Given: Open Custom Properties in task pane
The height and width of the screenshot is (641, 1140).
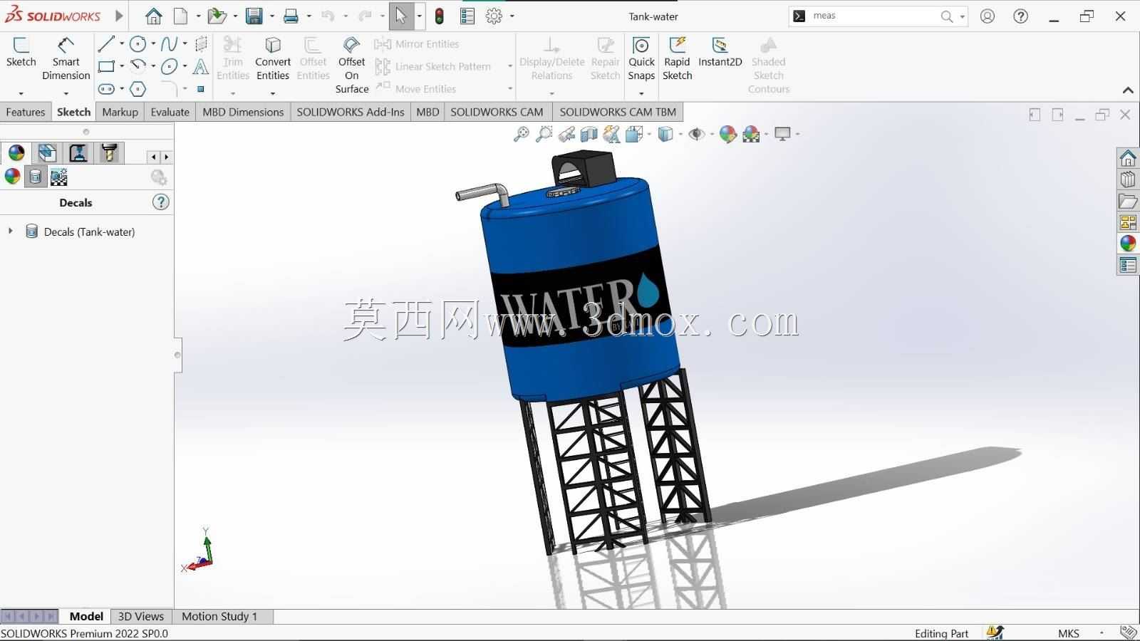Looking at the screenshot, I should click(x=1128, y=265).
